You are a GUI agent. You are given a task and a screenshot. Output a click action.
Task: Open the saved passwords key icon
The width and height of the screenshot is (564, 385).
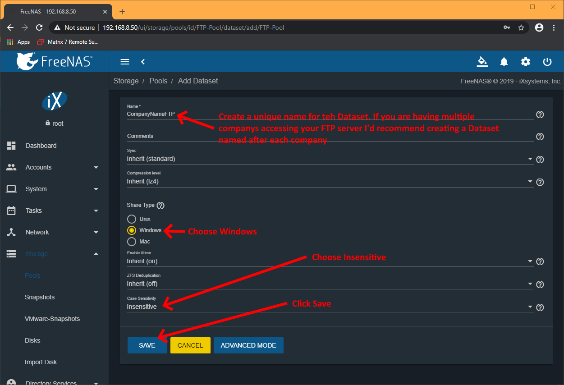tap(507, 27)
